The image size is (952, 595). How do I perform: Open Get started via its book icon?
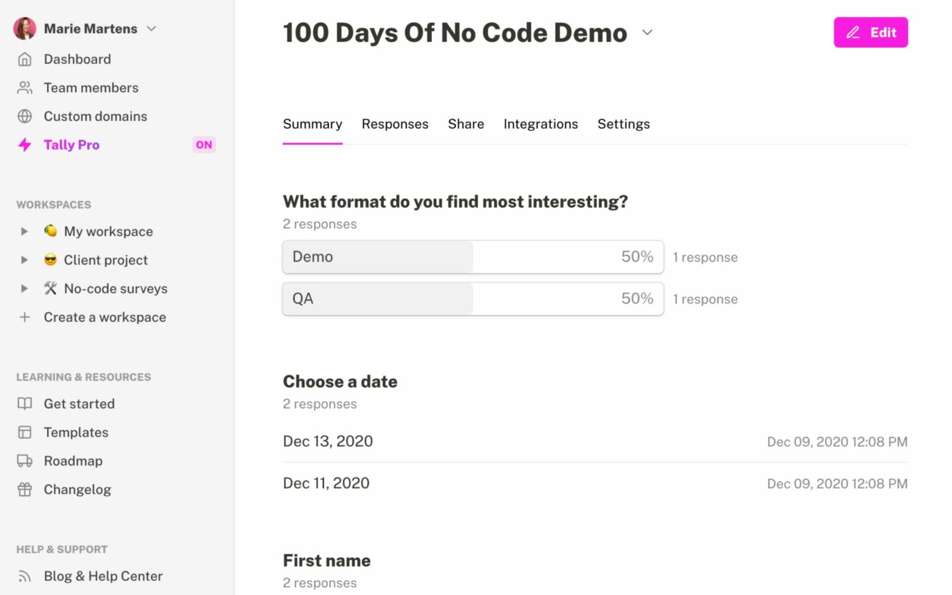click(x=25, y=403)
